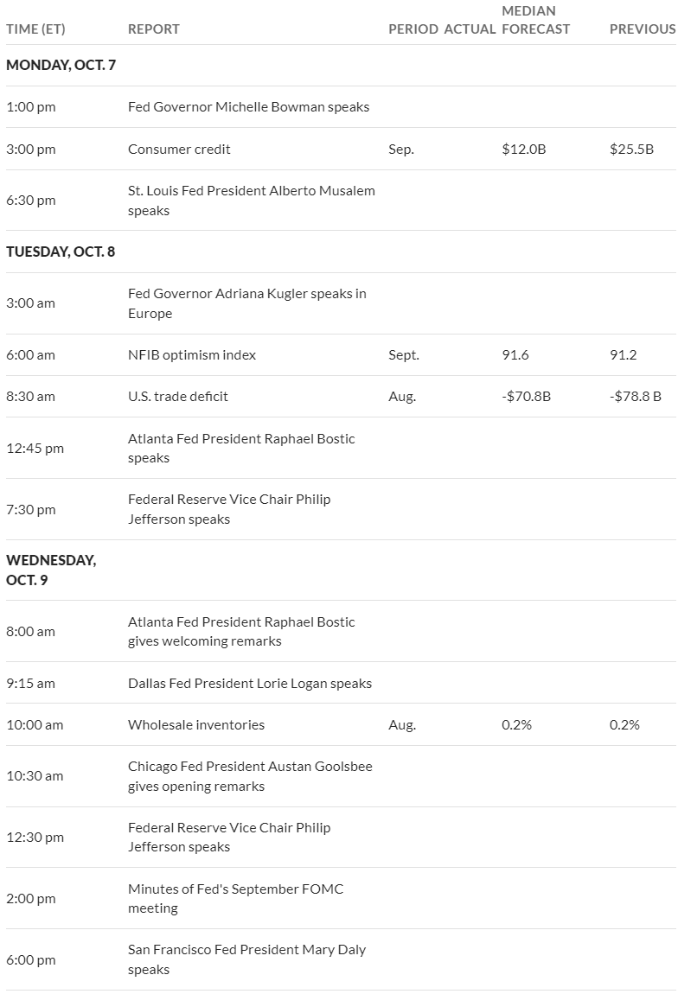The image size is (678, 994).
Task: Open Fed Governor Michelle Bowman speaks entry
Action: [x=248, y=106]
